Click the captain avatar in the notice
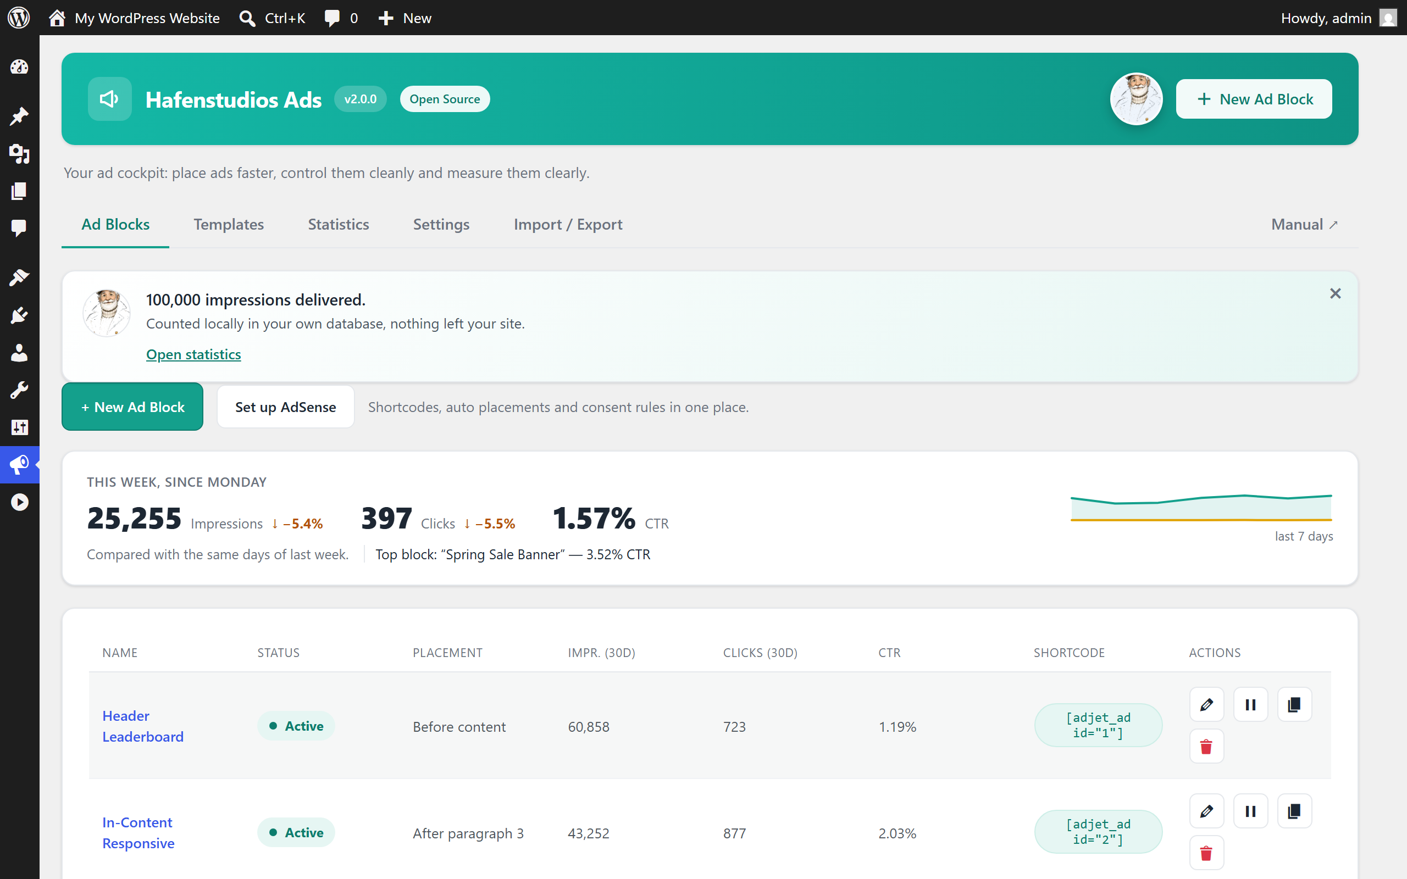1407x879 pixels. coord(107,313)
